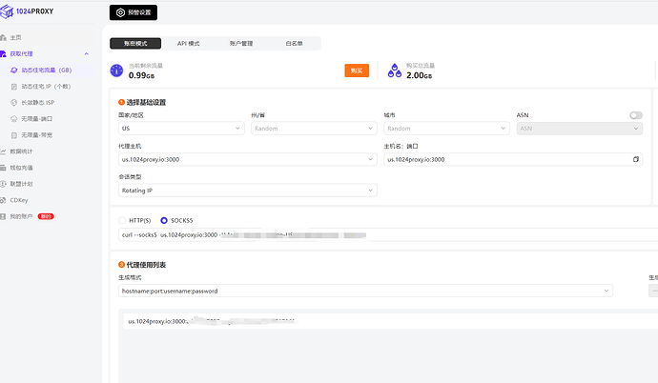This screenshot has width=658, height=383.
Task: Switch to the API mode tab
Action: (x=189, y=43)
